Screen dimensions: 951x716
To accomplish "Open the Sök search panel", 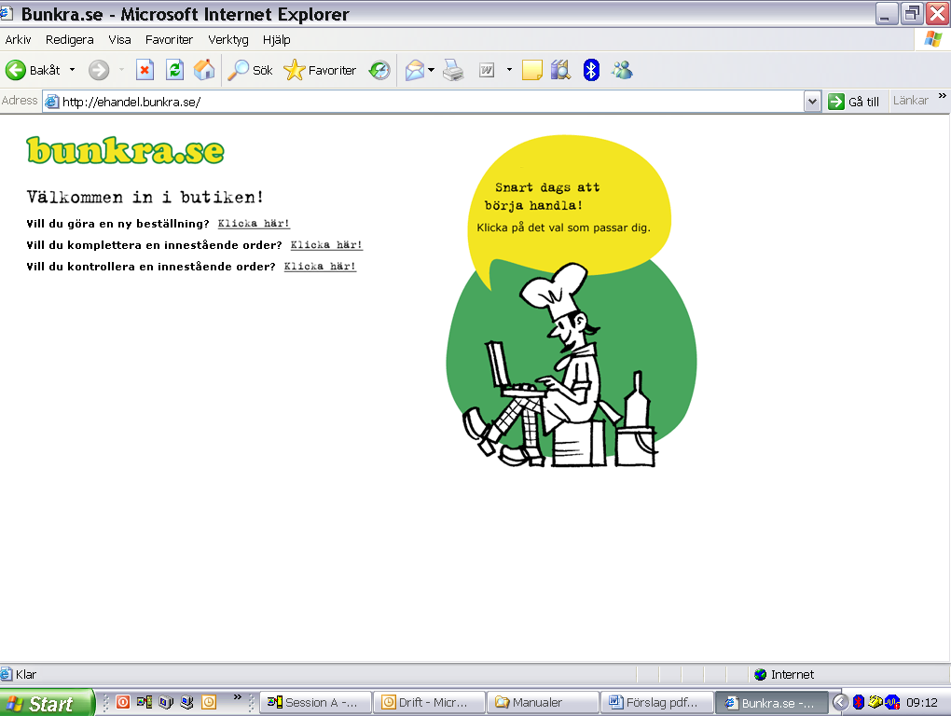I will tap(250, 70).
